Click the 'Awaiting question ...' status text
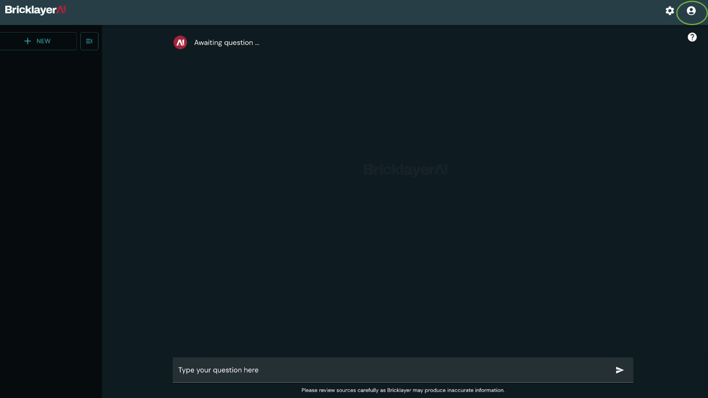This screenshot has height=398, width=708. [227, 43]
